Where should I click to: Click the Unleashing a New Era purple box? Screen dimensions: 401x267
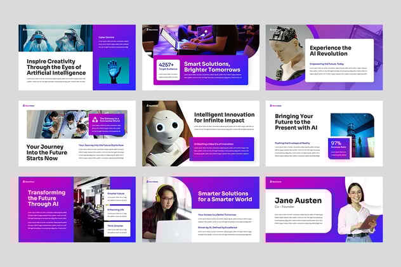(222, 148)
